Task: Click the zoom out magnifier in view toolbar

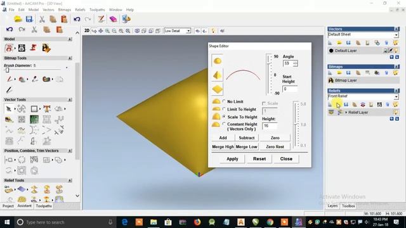Action: [114, 31]
